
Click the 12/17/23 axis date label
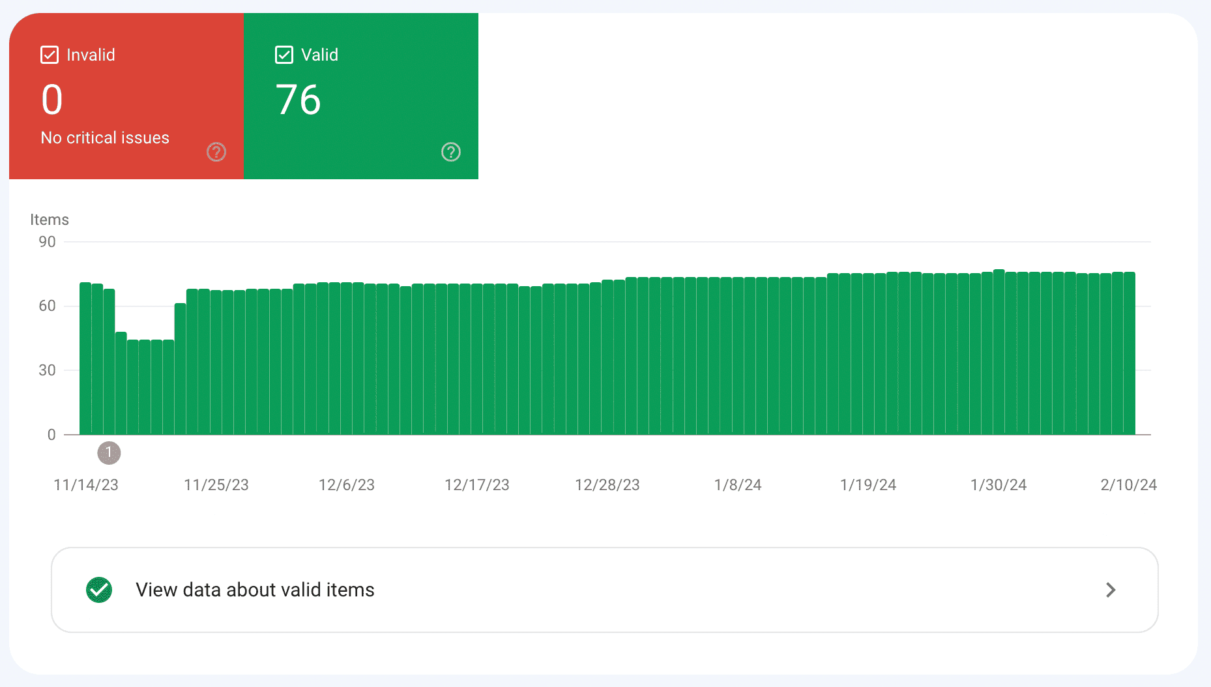tap(477, 485)
